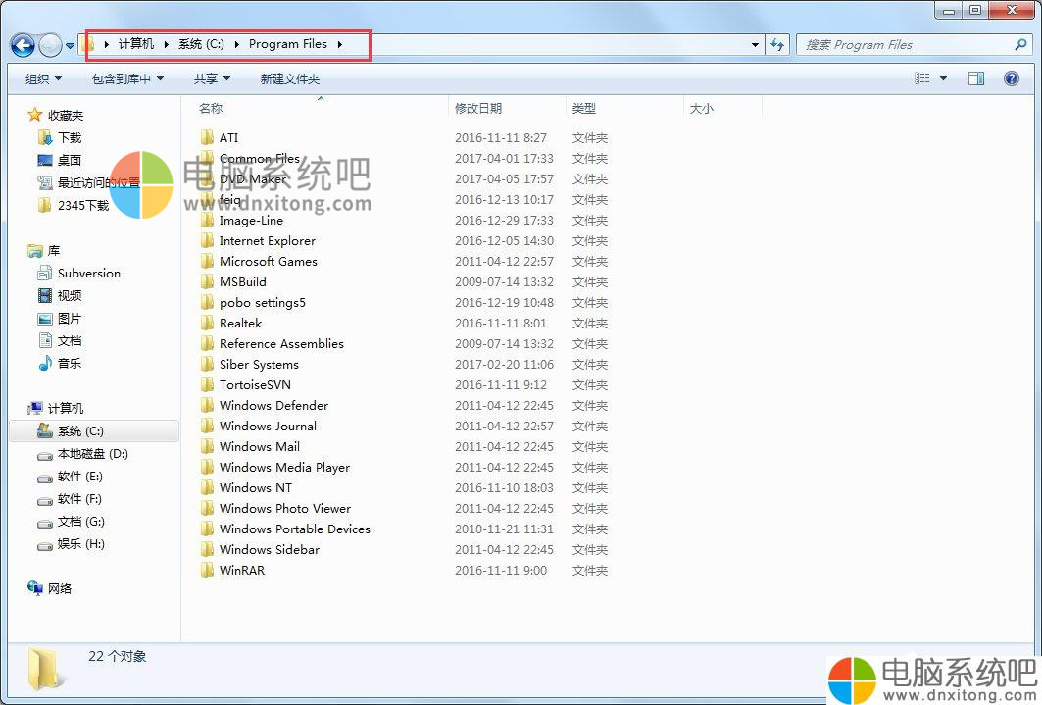Open the recent pages dropdown arrow
The height and width of the screenshot is (705, 1042).
(x=70, y=46)
